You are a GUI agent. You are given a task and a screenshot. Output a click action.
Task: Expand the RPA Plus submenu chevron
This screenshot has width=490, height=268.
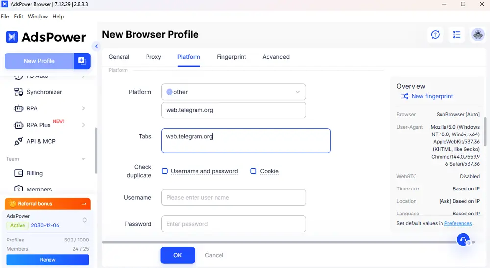83,125
